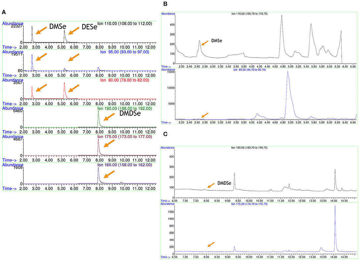Click the abundance maximum value 4687
The height and width of the screenshot is (260, 359).
click(x=18, y=139)
